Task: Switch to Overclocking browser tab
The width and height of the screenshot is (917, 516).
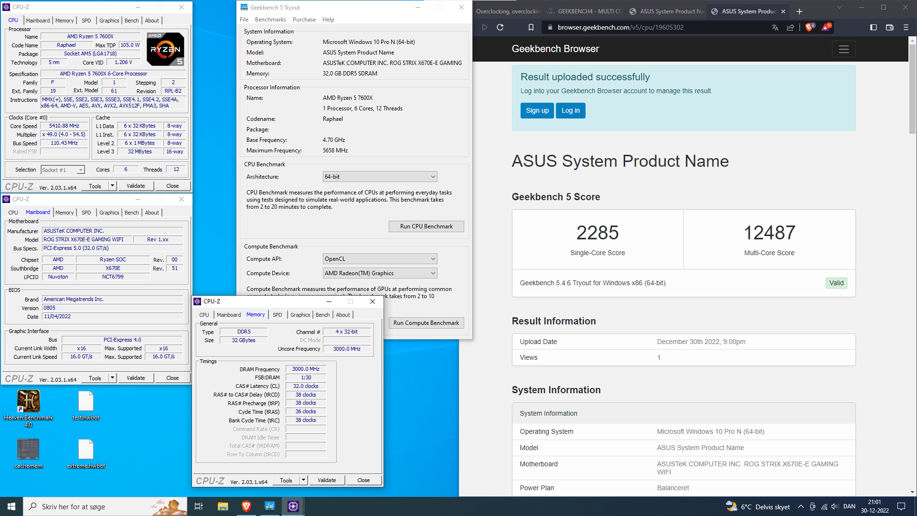Action: point(507,11)
